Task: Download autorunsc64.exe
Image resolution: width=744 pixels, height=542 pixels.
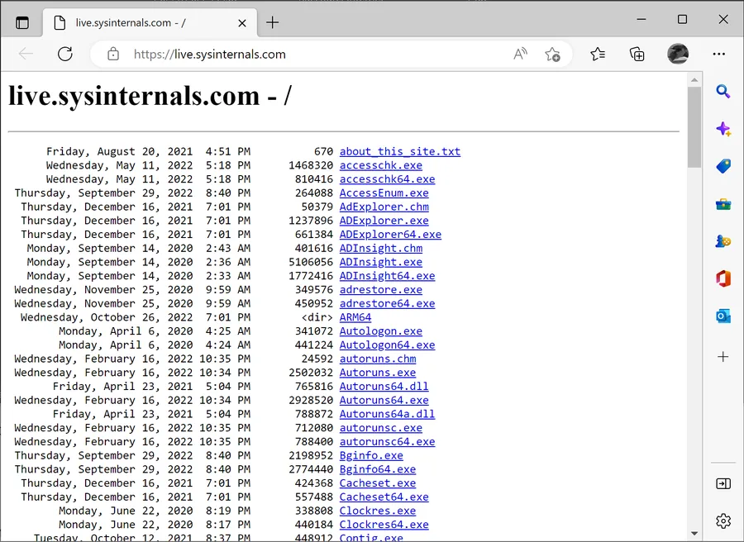Action: [387, 441]
